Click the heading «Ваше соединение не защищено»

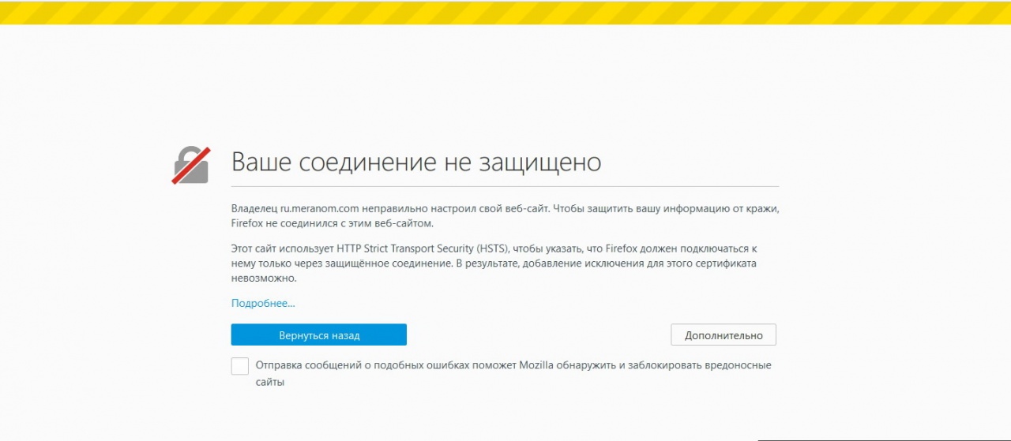pyautogui.click(x=416, y=163)
